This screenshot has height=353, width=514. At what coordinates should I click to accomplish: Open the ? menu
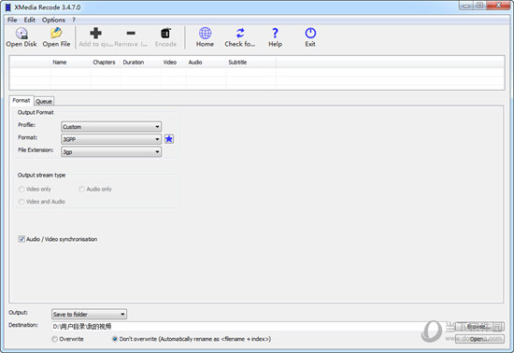[74, 20]
